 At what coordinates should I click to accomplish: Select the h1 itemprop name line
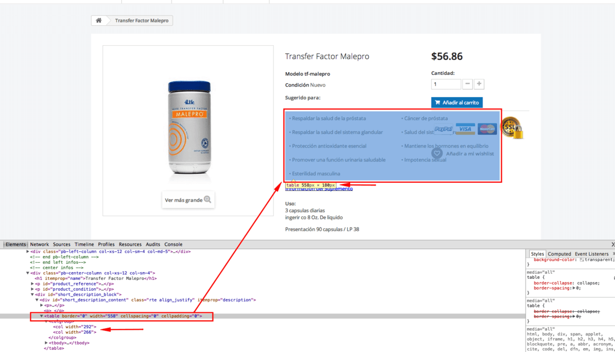96,279
